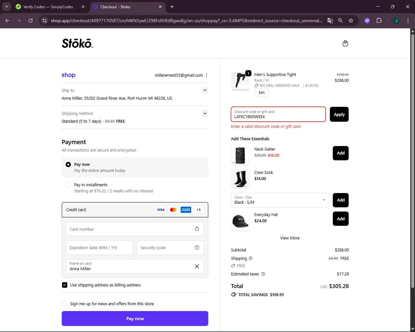
Task: Click the Everyday Hat thumbnail
Action: pyautogui.click(x=240, y=221)
